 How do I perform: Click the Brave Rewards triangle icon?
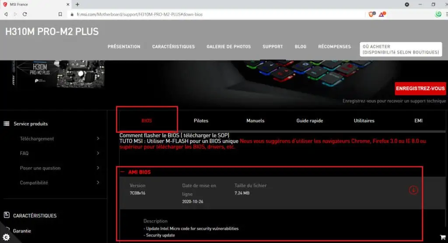382,14
